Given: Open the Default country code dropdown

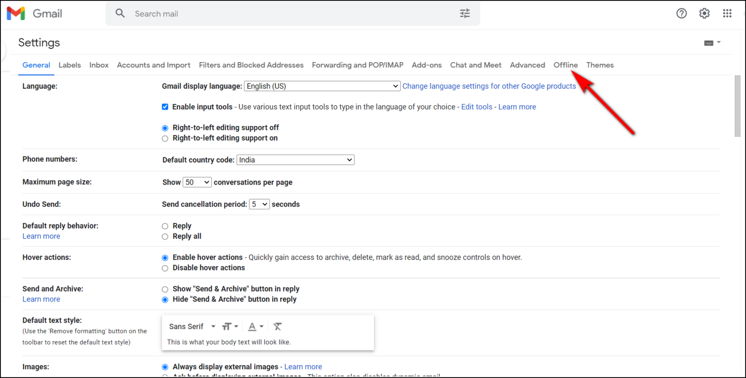Looking at the screenshot, I should 295,159.
